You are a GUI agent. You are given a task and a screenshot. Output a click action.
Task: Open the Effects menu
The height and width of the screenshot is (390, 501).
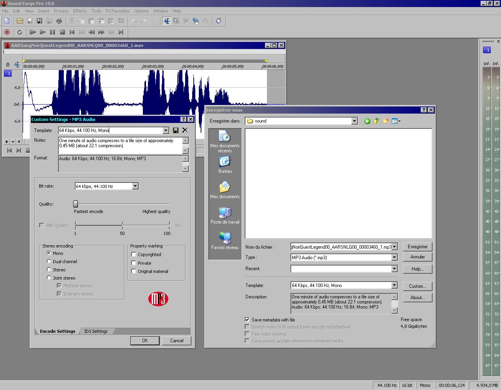pyautogui.click(x=80, y=11)
